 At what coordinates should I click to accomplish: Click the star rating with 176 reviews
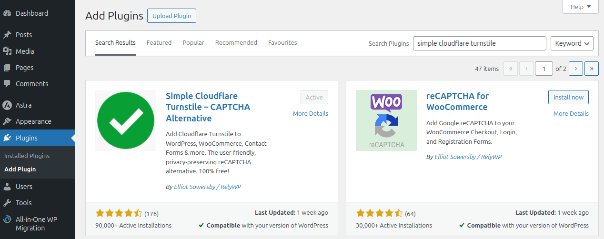[119, 213]
